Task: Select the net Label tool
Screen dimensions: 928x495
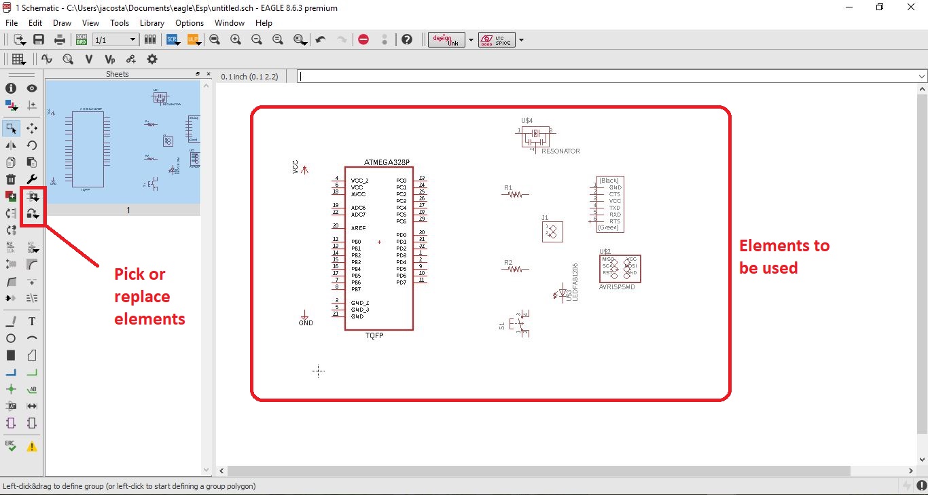Action: pos(32,390)
